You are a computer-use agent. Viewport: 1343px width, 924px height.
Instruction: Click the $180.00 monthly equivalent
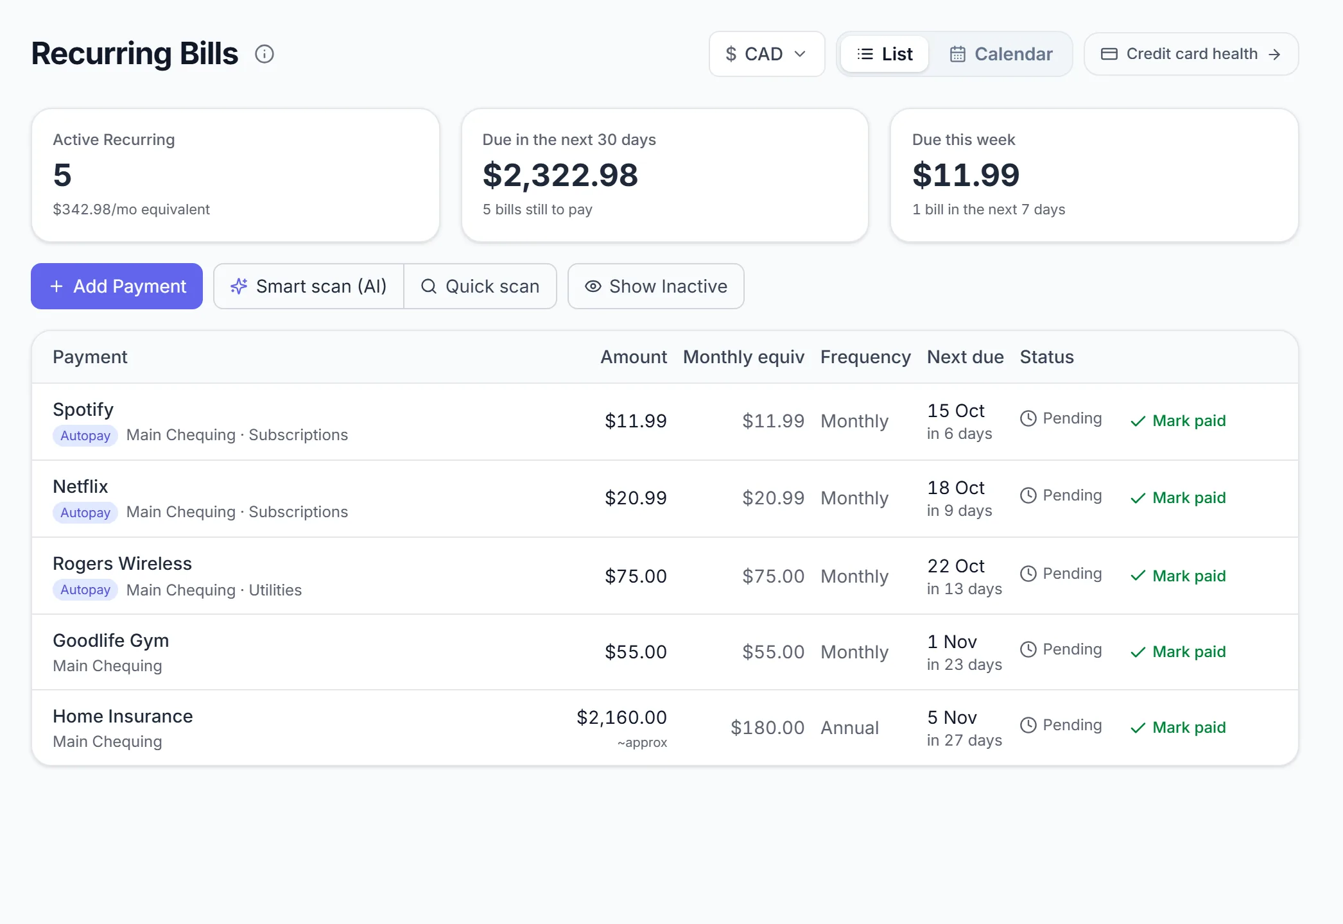coord(767,728)
